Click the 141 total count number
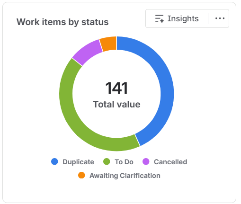Viewport: 241px width, 204px height. pyautogui.click(x=116, y=88)
